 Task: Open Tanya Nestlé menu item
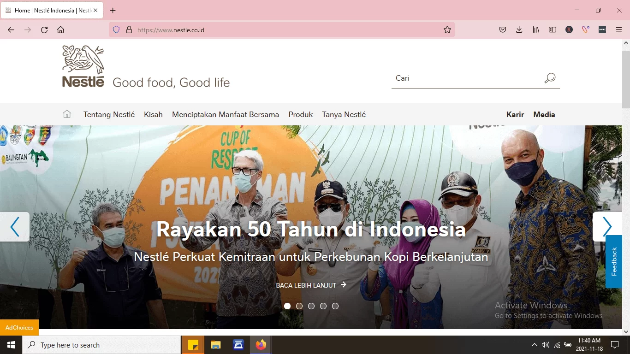344,114
